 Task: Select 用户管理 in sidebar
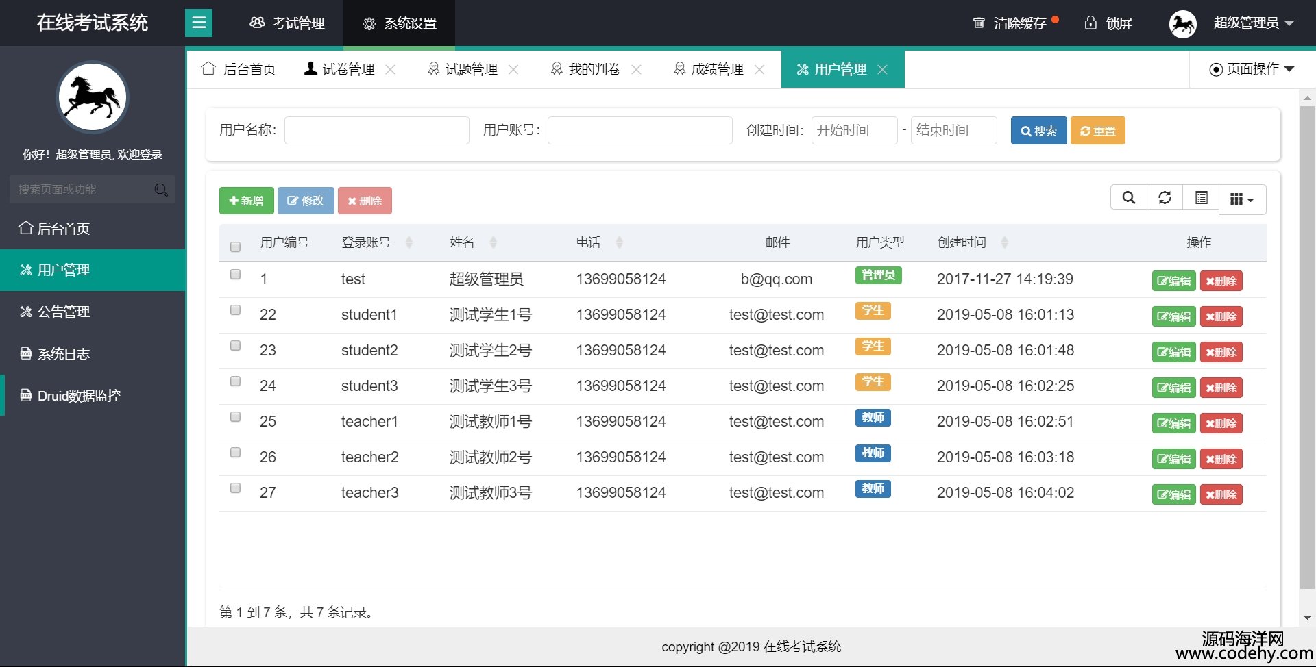93,270
